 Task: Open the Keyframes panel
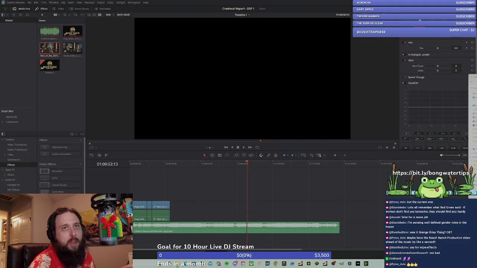(x=102, y=9)
